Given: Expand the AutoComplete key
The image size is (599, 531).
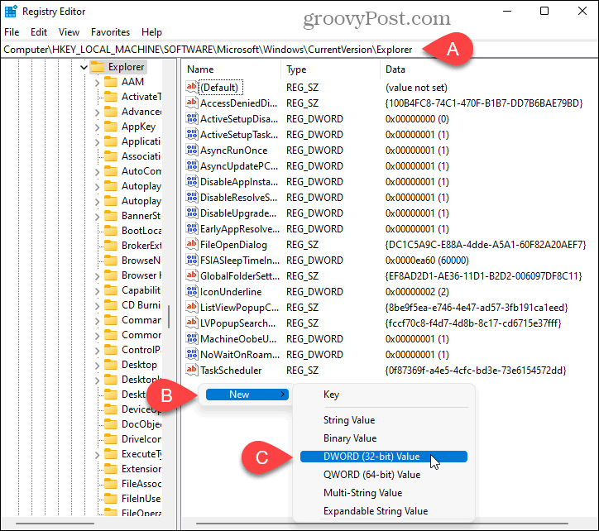Looking at the screenshot, I should pyautogui.click(x=97, y=171).
